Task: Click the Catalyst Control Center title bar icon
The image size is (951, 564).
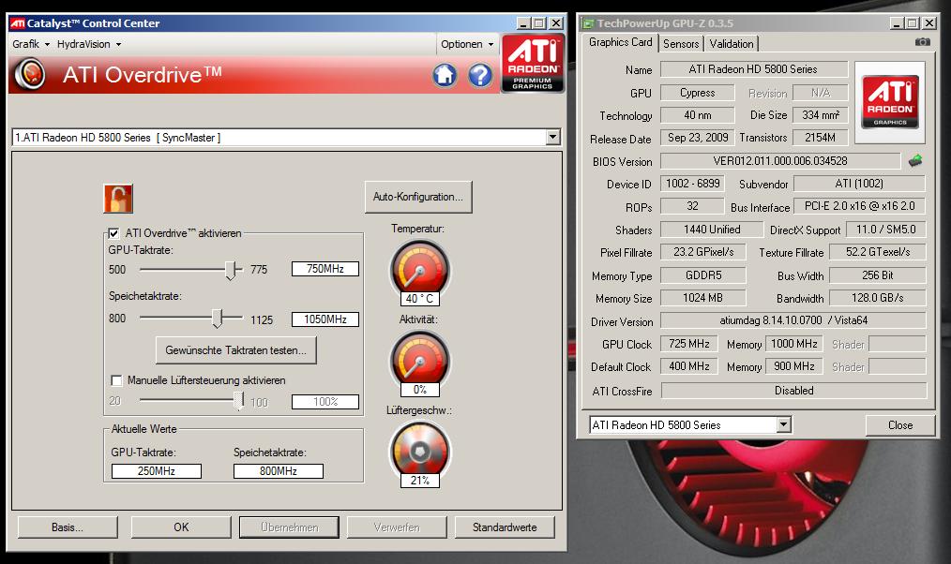Action: (18, 23)
